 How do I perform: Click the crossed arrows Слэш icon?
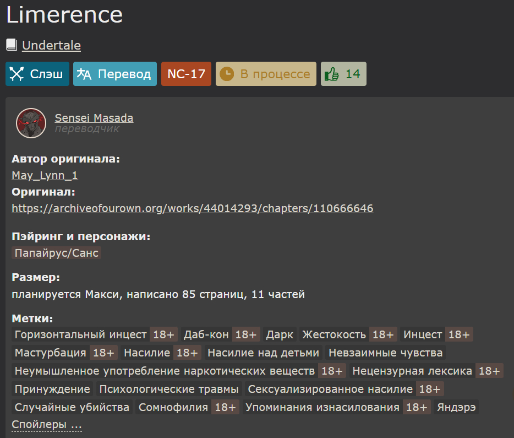coord(18,74)
